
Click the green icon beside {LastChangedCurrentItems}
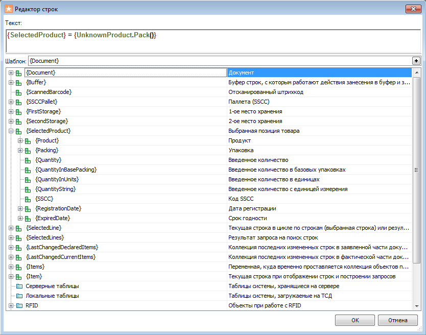[18, 257]
